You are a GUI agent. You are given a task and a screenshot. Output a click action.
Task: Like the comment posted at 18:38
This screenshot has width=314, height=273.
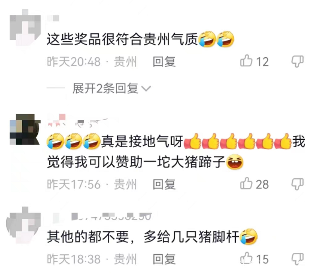pos(246,258)
